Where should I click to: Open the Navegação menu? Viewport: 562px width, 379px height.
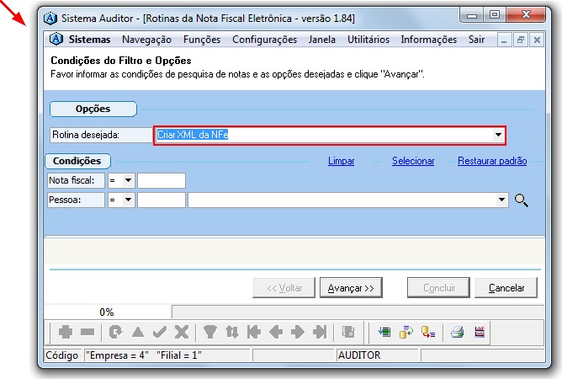coord(146,40)
